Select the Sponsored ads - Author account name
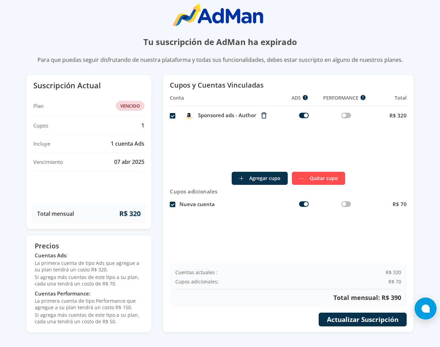Viewport: 440px width, 347px height. 227,115
